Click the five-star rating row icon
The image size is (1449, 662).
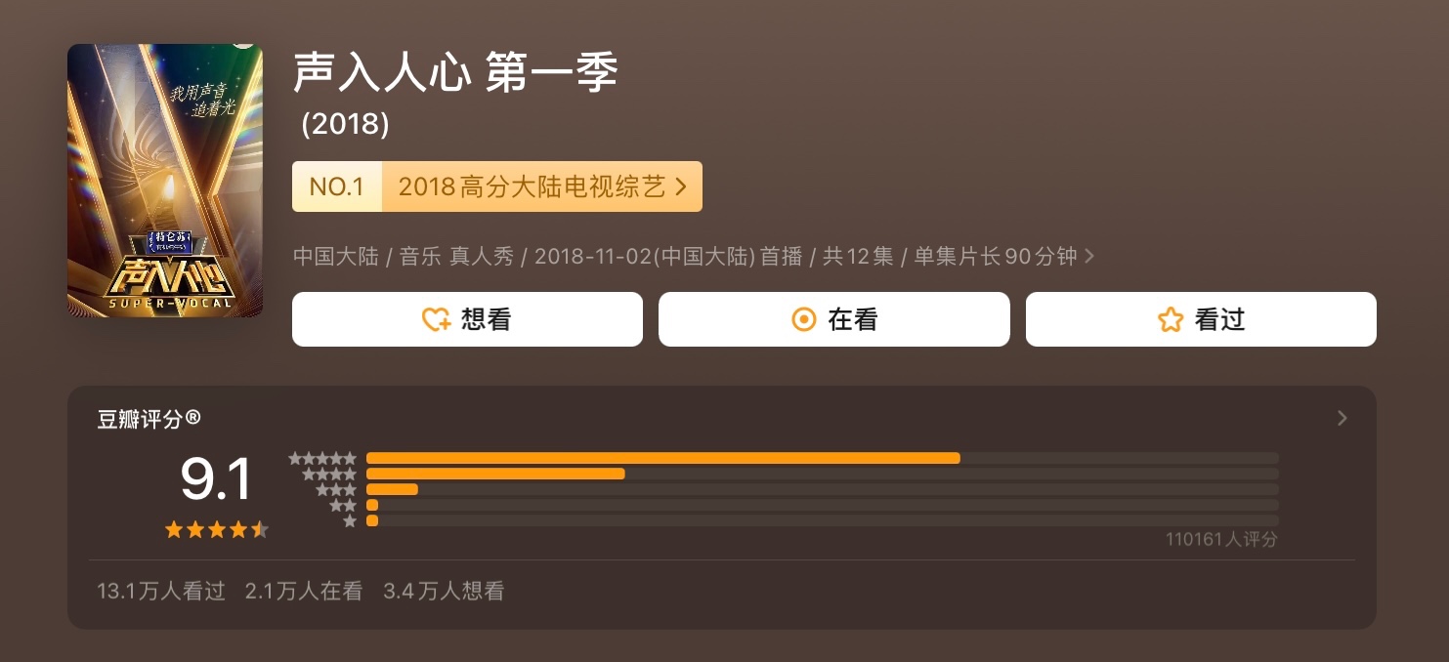322,458
